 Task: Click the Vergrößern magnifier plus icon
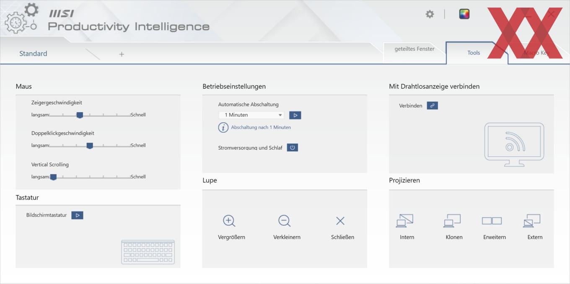tap(229, 221)
